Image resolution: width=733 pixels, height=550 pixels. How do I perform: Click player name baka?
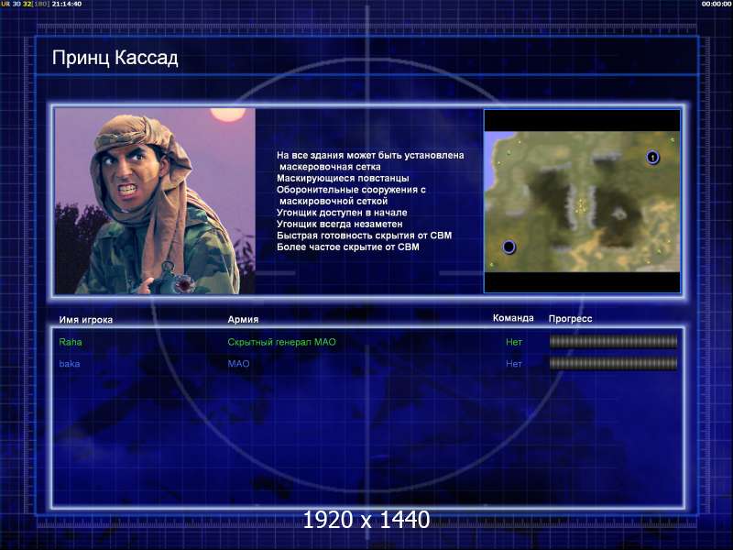(x=70, y=363)
